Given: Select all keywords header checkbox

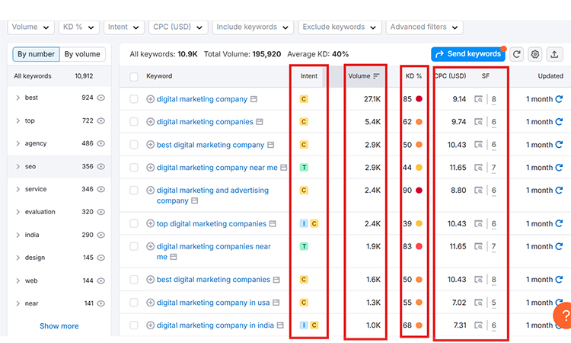Looking at the screenshot, I should tap(134, 76).
